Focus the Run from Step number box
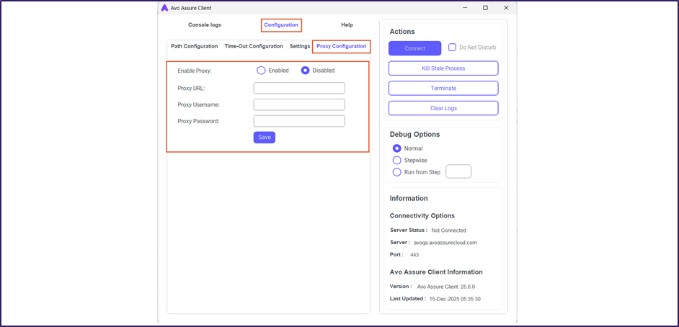This screenshot has width=679, height=327. click(458, 171)
